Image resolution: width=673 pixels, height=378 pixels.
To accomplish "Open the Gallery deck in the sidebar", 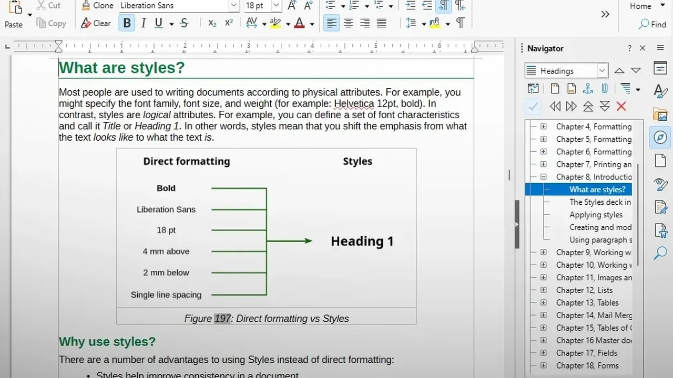I will (x=660, y=114).
